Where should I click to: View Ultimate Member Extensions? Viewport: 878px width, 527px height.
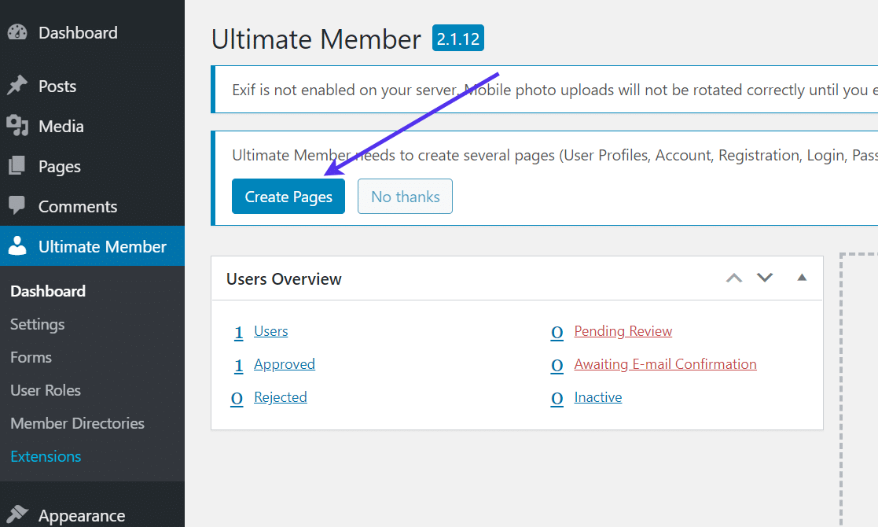(45, 456)
